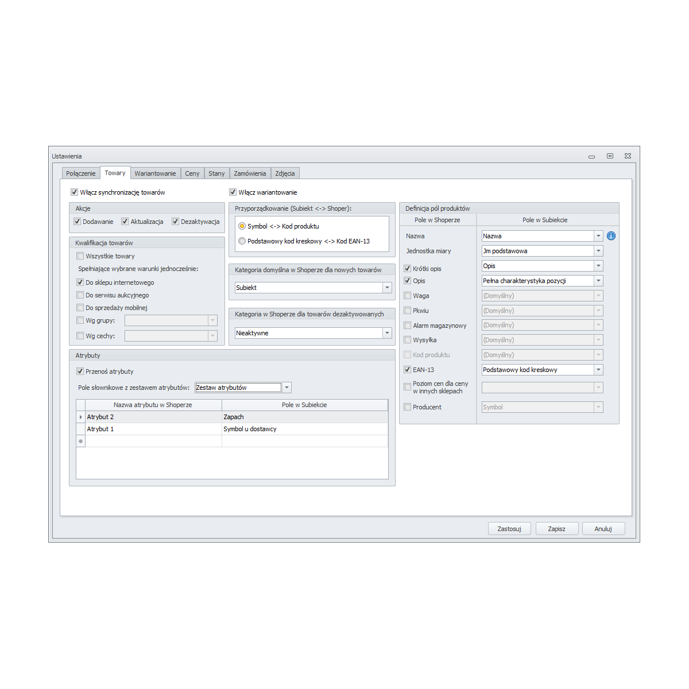Open the Zamówienia tab
The width and height of the screenshot is (689, 689).
[x=250, y=173]
